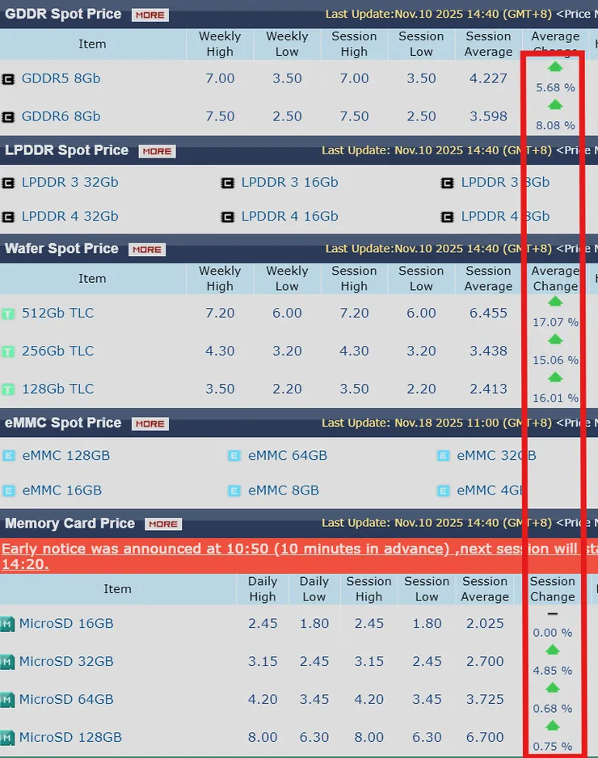Click the chip icon beside LPDDR 4 16Gb
The image size is (598, 758).
pyautogui.click(x=228, y=217)
